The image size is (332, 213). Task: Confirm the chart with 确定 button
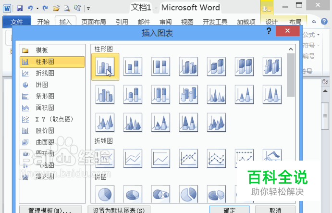coord(230,210)
